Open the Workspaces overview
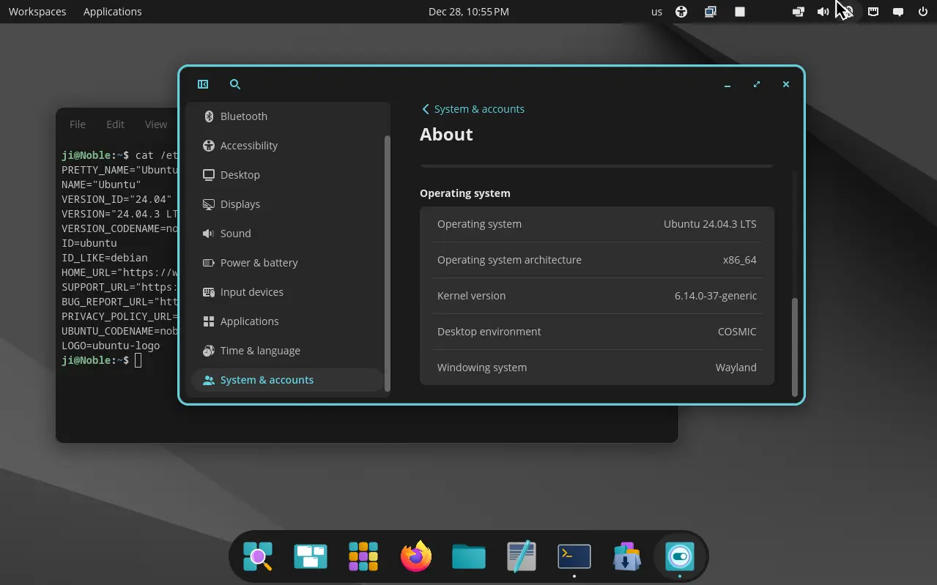This screenshot has width=937, height=585. click(x=37, y=12)
